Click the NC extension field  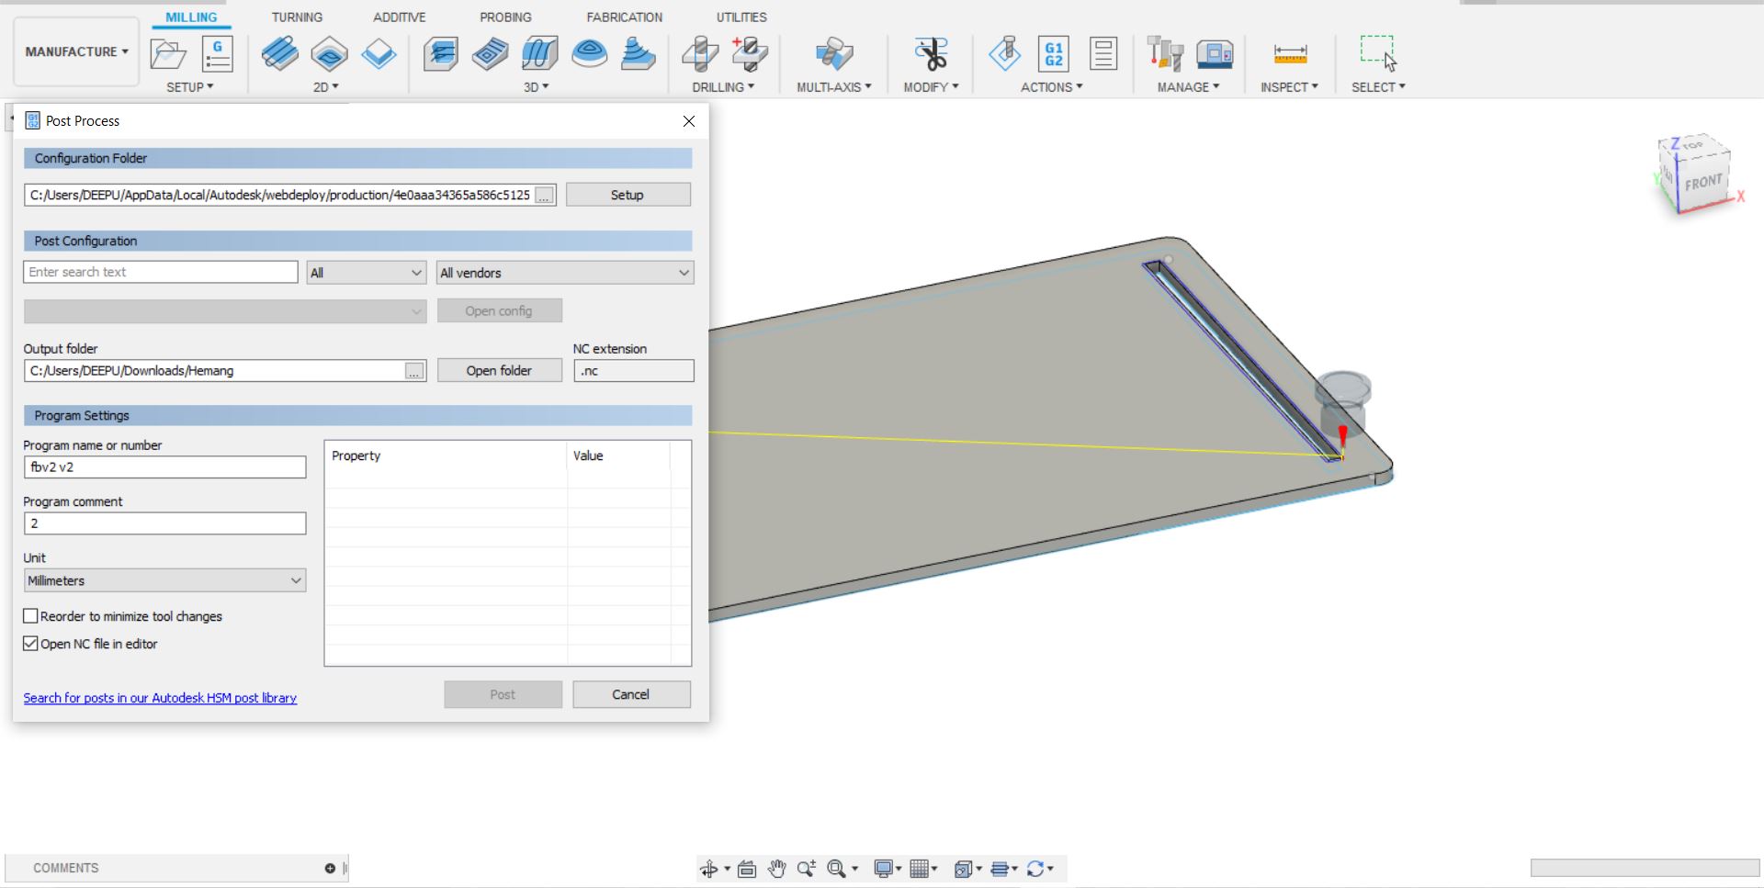pos(634,371)
